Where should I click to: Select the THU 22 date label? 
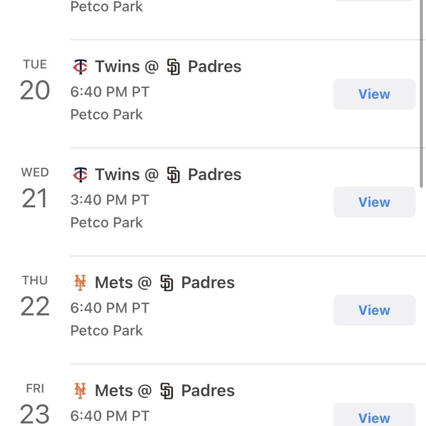[x=35, y=296]
